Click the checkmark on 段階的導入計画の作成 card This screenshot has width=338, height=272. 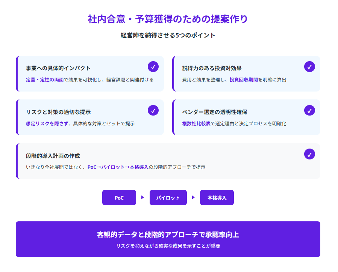tap(309, 154)
